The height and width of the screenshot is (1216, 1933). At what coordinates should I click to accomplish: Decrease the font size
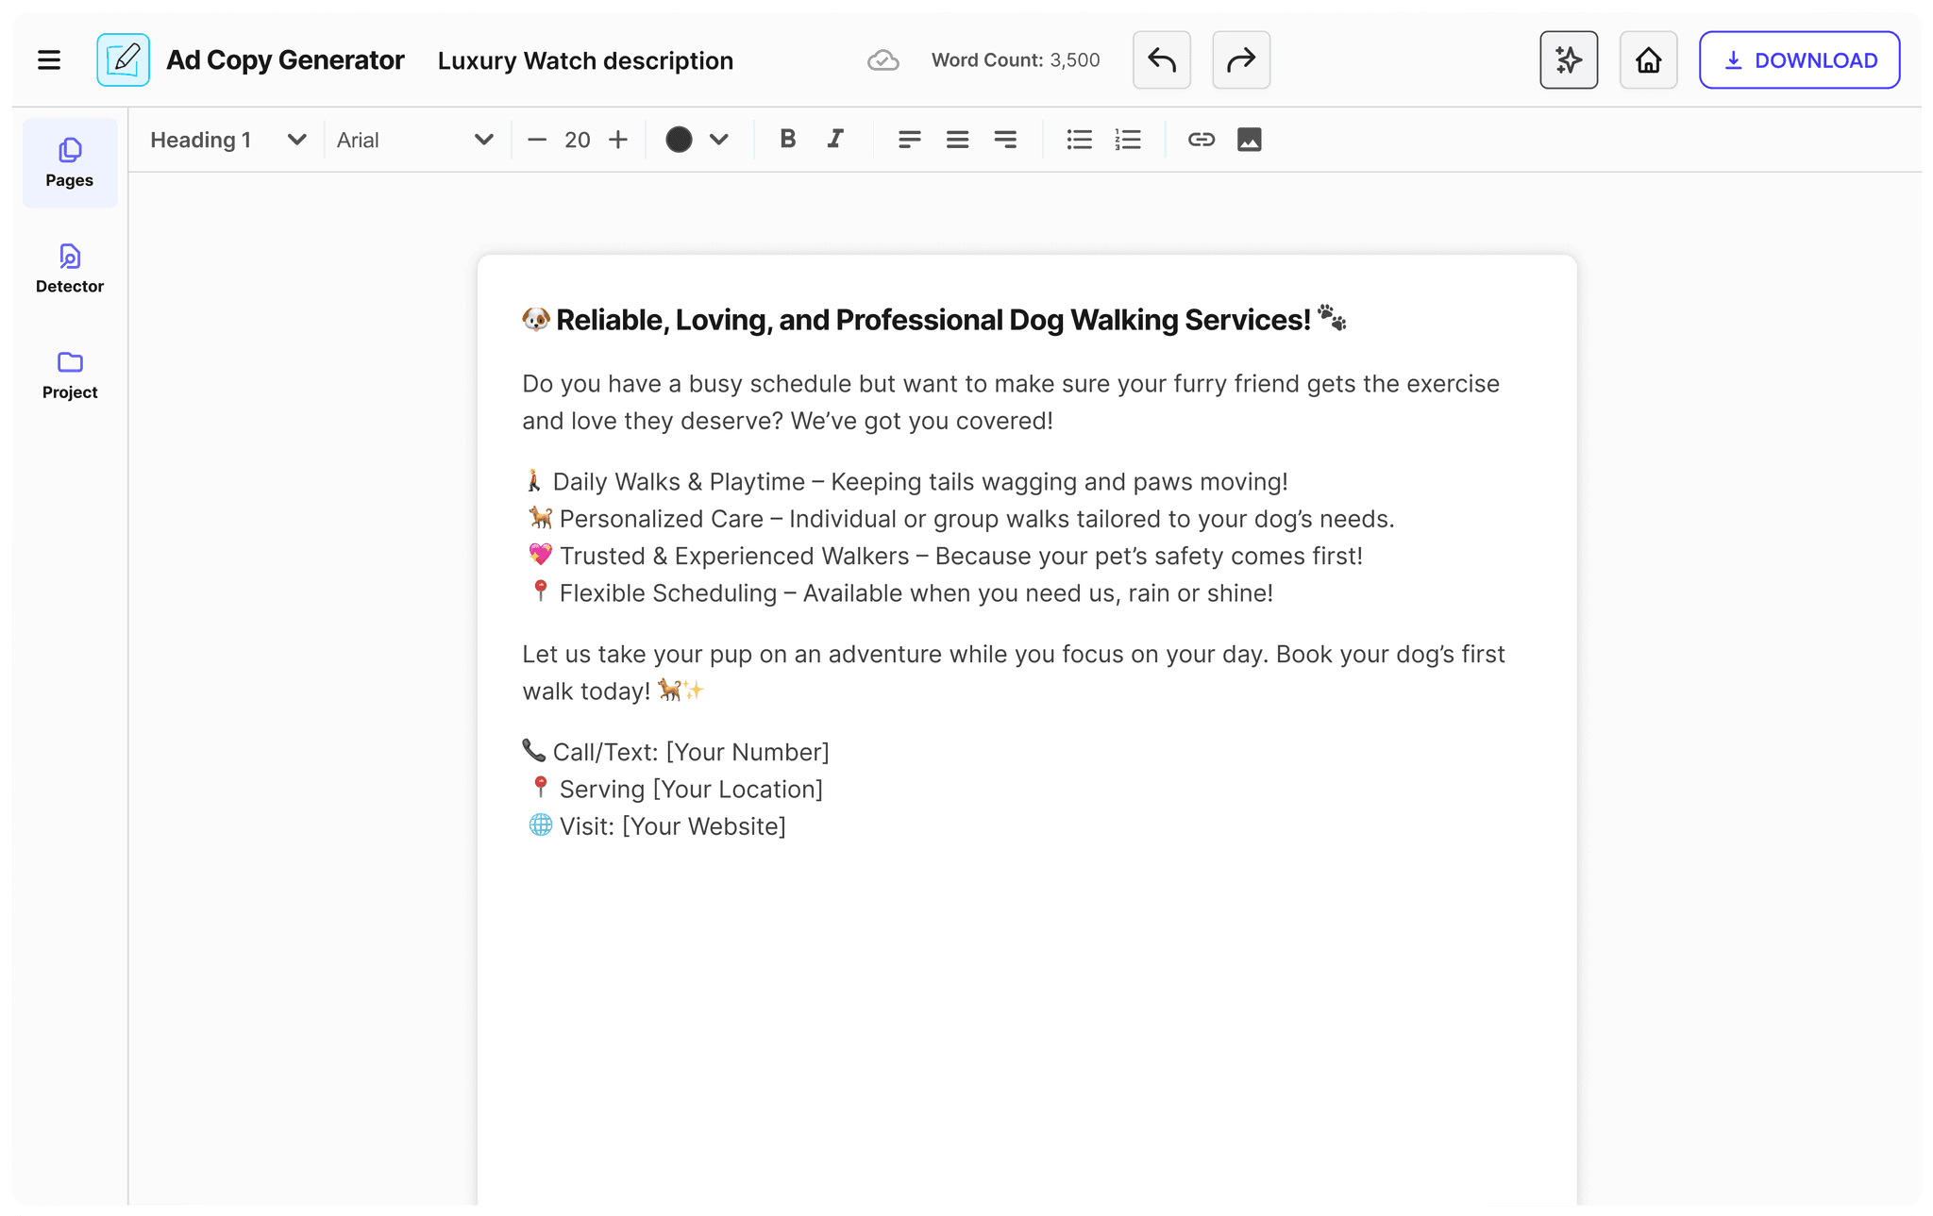click(537, 140)
